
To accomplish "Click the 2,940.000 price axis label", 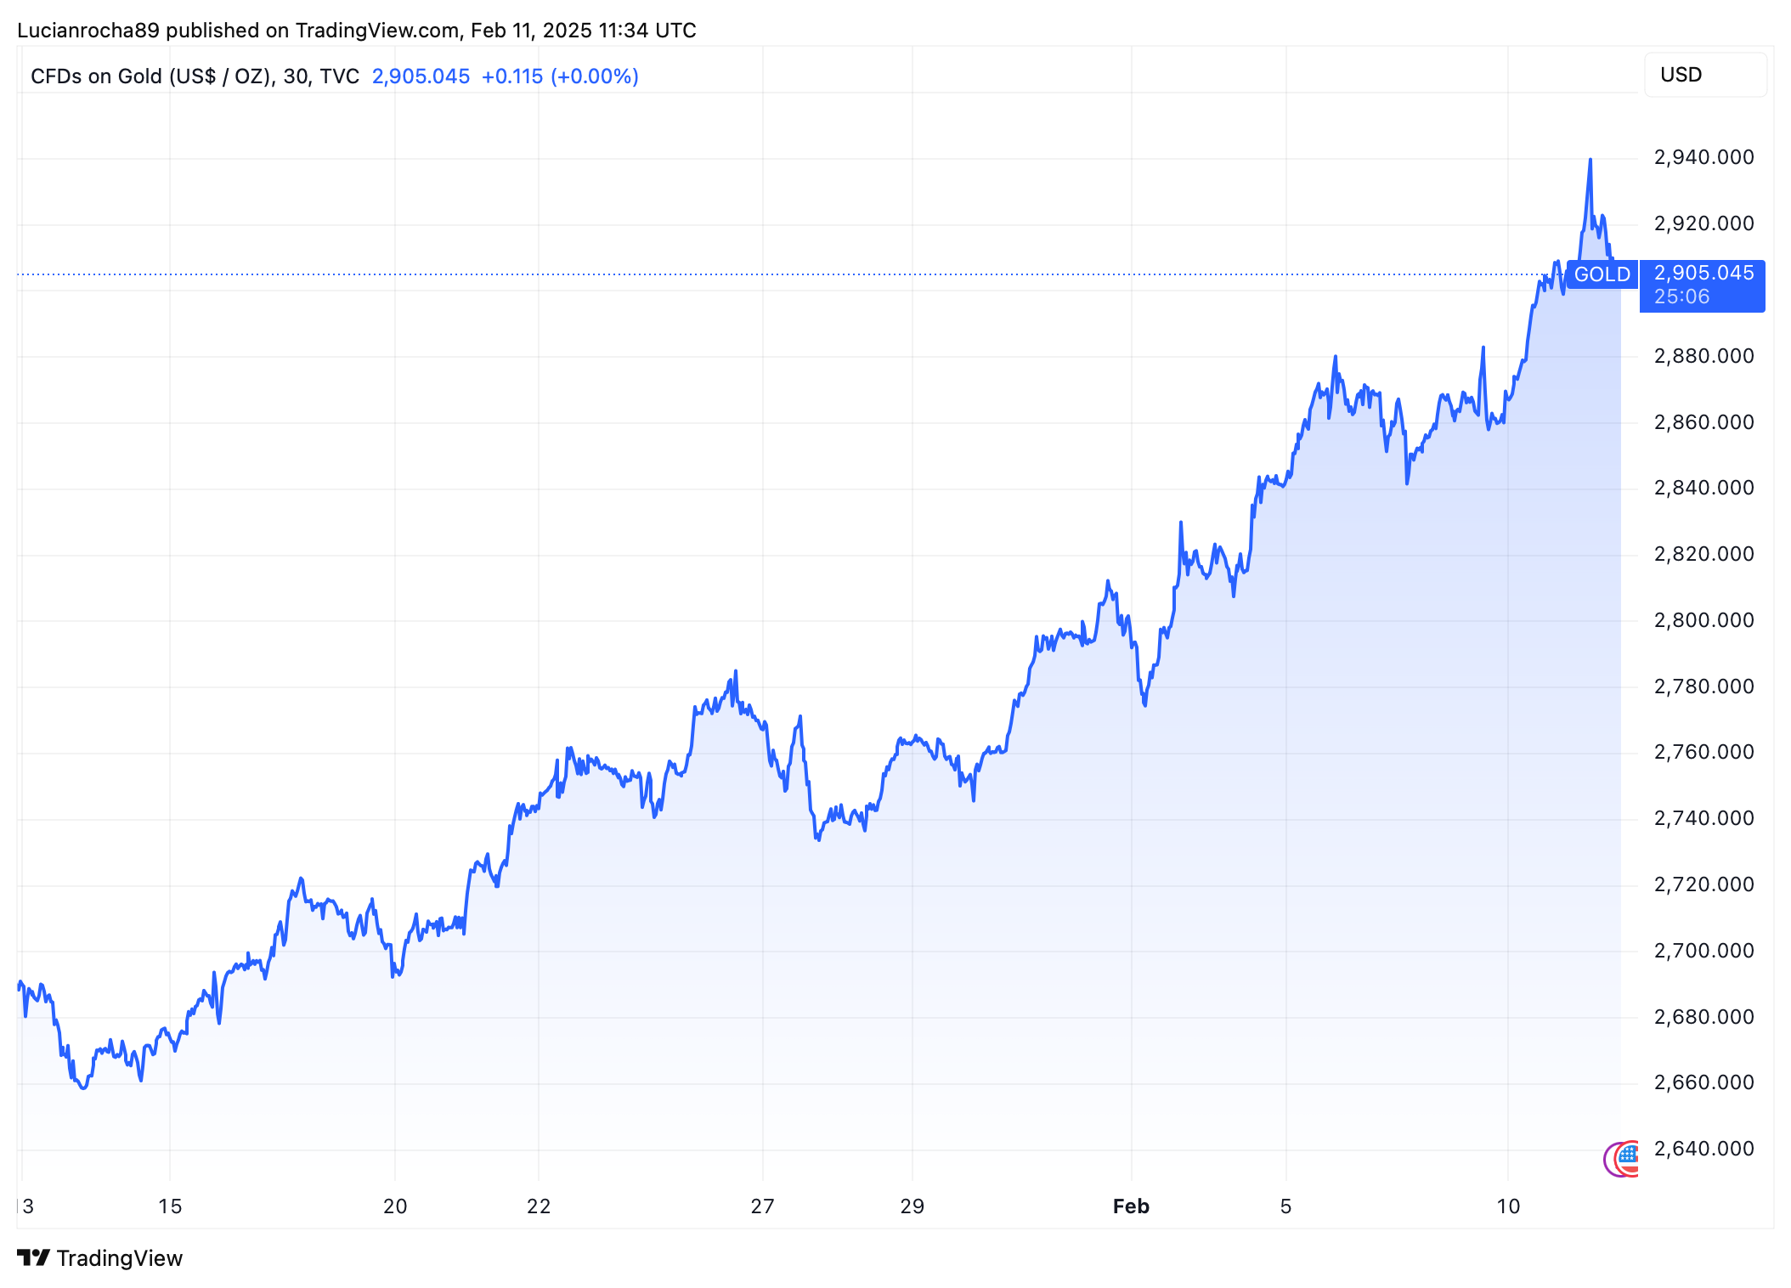I will (x=1703, y=157).
